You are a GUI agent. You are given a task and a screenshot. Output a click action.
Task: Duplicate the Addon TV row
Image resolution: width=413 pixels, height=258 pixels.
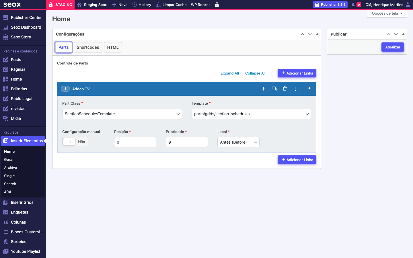pyautogui.click(x=274, y=89)
